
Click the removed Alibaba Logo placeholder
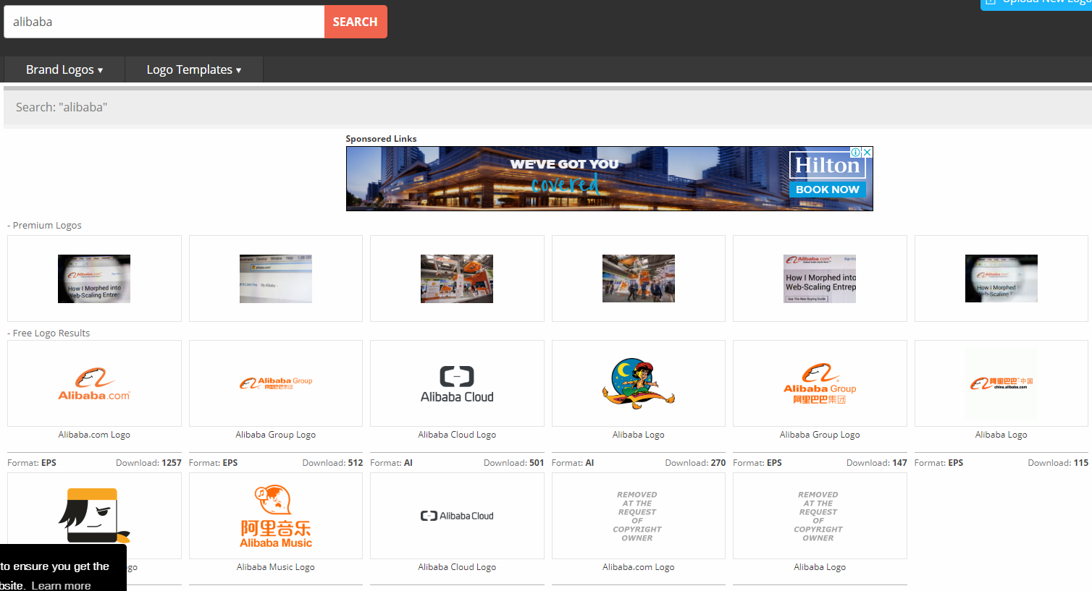(820, 516)
